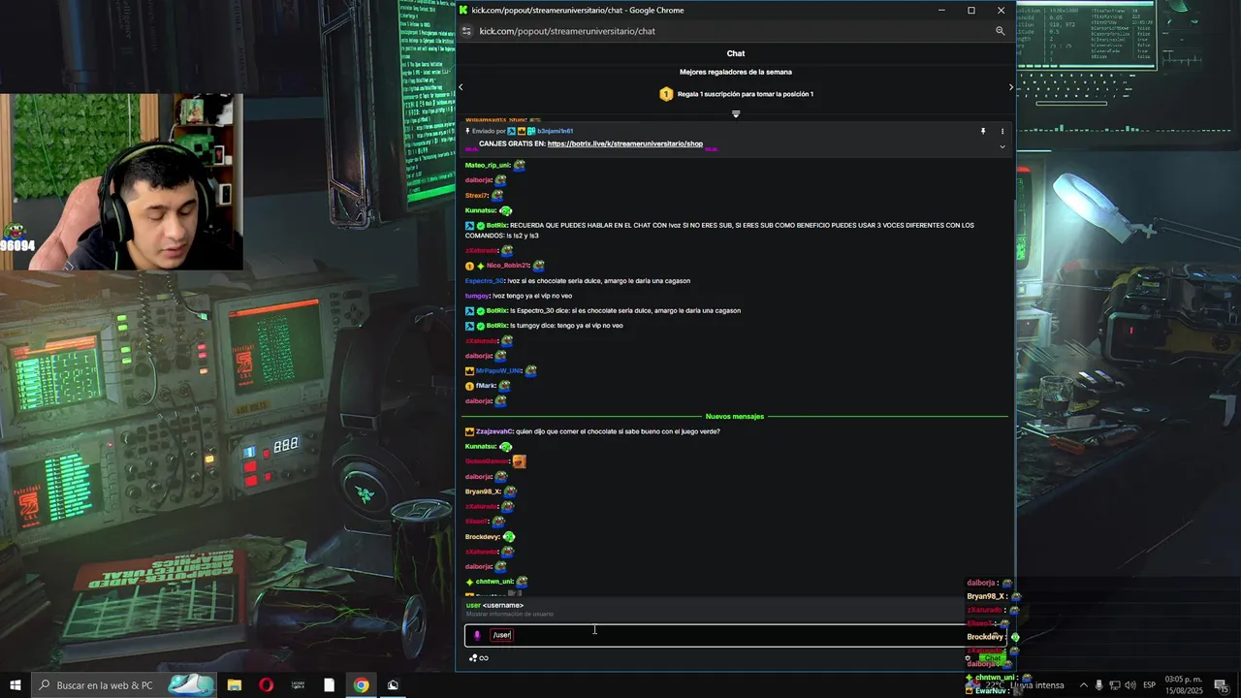Open Chrome site information icon in address bar
The width and height of the screenshot is (1241, 698).
point(466,31)
